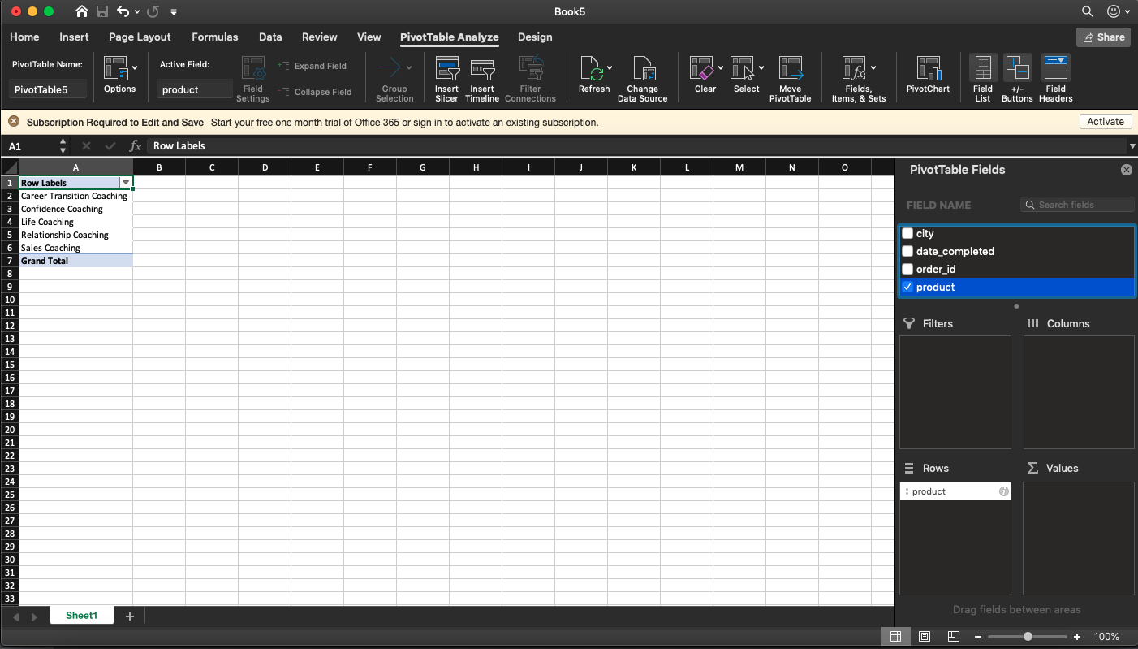Click the Home icon in title bar
Screen dimensions: 1138x649
point(82,11)
